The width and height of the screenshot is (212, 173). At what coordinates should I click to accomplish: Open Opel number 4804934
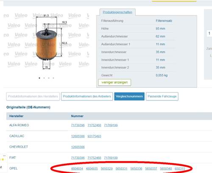coord(77,169)
